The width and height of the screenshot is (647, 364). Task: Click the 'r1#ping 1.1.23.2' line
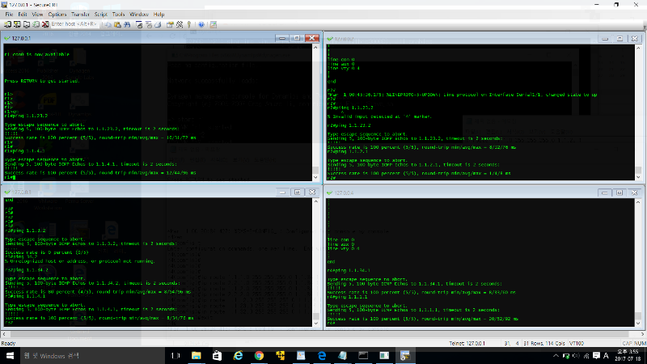[x=26, y=116]
